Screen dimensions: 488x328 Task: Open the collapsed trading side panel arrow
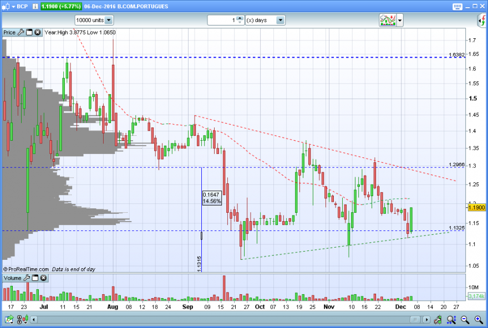pyautogui.click(x=482, y=20)
